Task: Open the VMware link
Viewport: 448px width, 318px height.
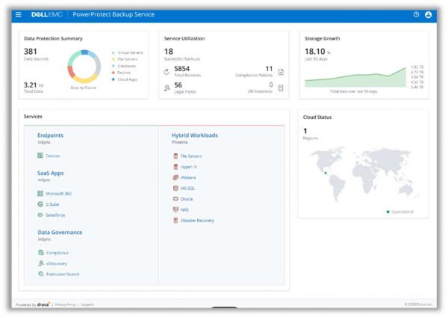Action: tap(188, 178)
